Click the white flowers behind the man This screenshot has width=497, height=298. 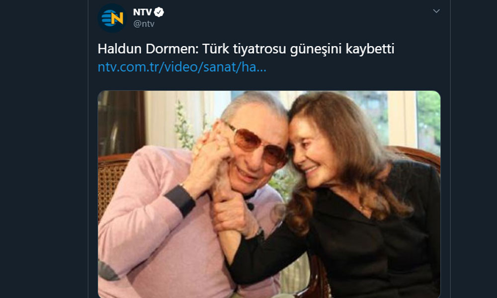click(184, 125)
